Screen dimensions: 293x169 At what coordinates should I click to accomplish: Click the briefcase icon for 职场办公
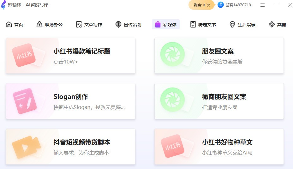(39, 24)
